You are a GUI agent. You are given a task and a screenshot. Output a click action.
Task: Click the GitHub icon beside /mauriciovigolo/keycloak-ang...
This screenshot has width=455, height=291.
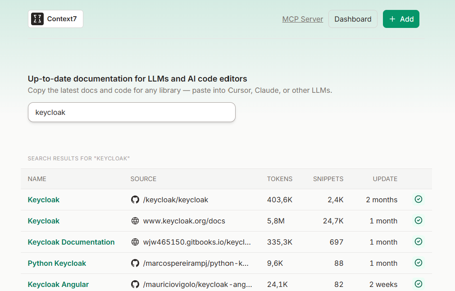[x=135, y=284]
